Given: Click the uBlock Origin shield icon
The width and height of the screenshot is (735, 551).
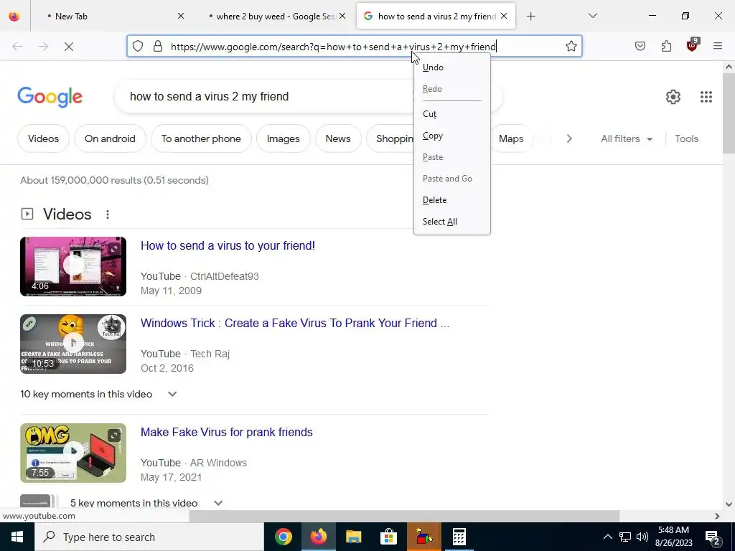Looking at the screenshot, I should pos(693,45).
